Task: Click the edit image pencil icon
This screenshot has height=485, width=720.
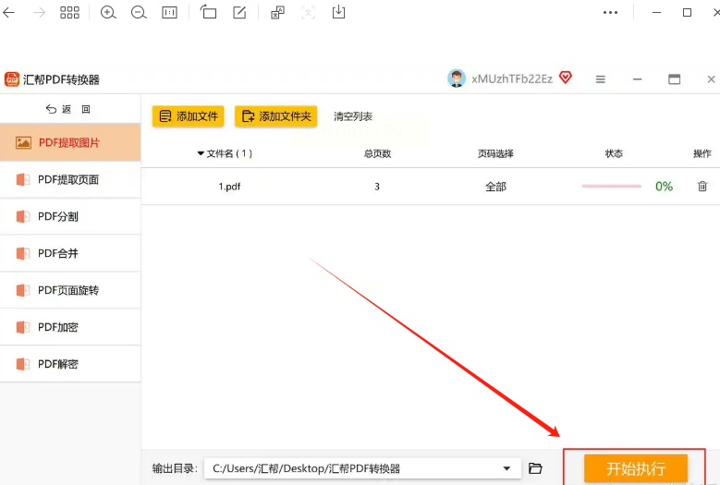Action: pyautogui.click(x=239, y=12)
